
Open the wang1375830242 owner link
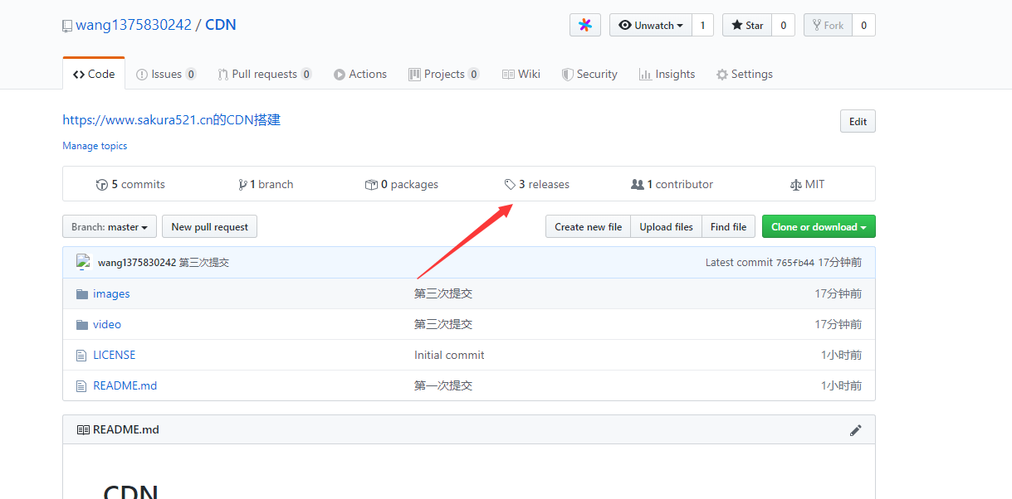tap(134, 25)
